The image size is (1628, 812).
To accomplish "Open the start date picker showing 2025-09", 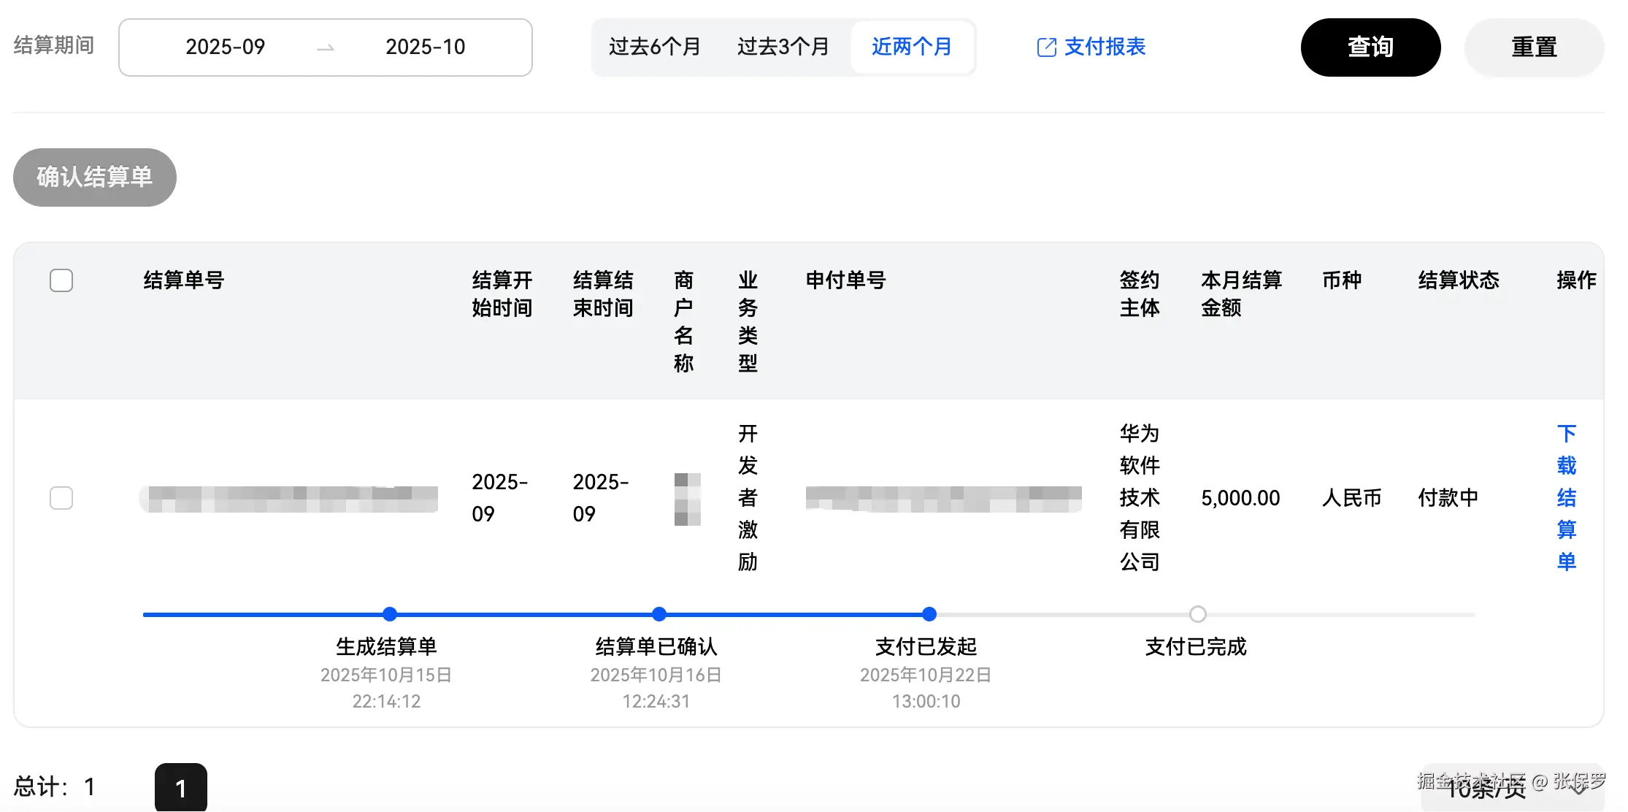I will coord(225,47).
